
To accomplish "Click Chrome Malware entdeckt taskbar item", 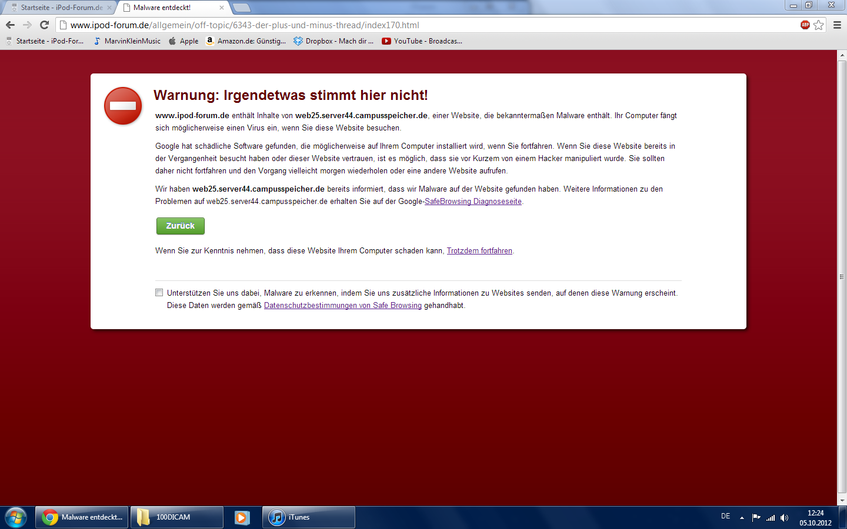I will (x=82, y=517).
